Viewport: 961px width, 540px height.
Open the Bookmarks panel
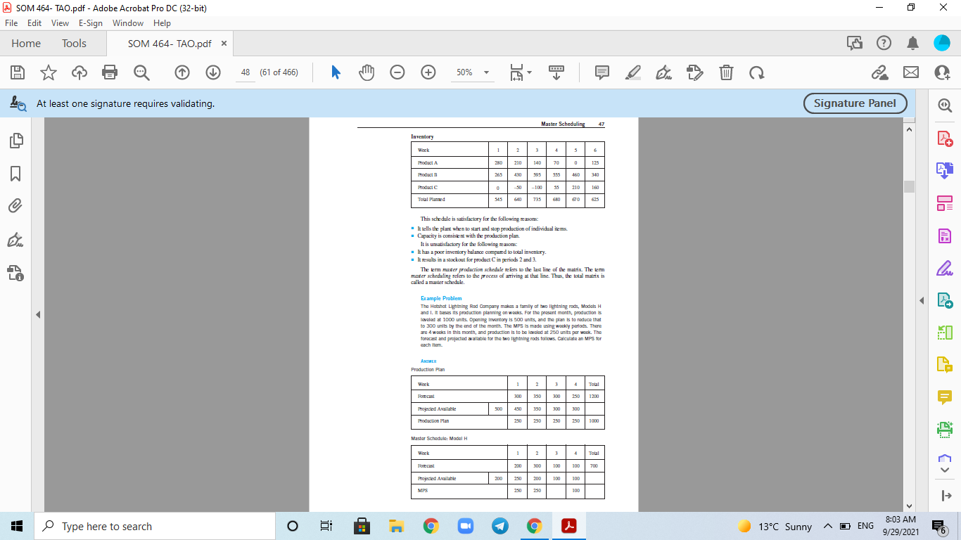16,174
